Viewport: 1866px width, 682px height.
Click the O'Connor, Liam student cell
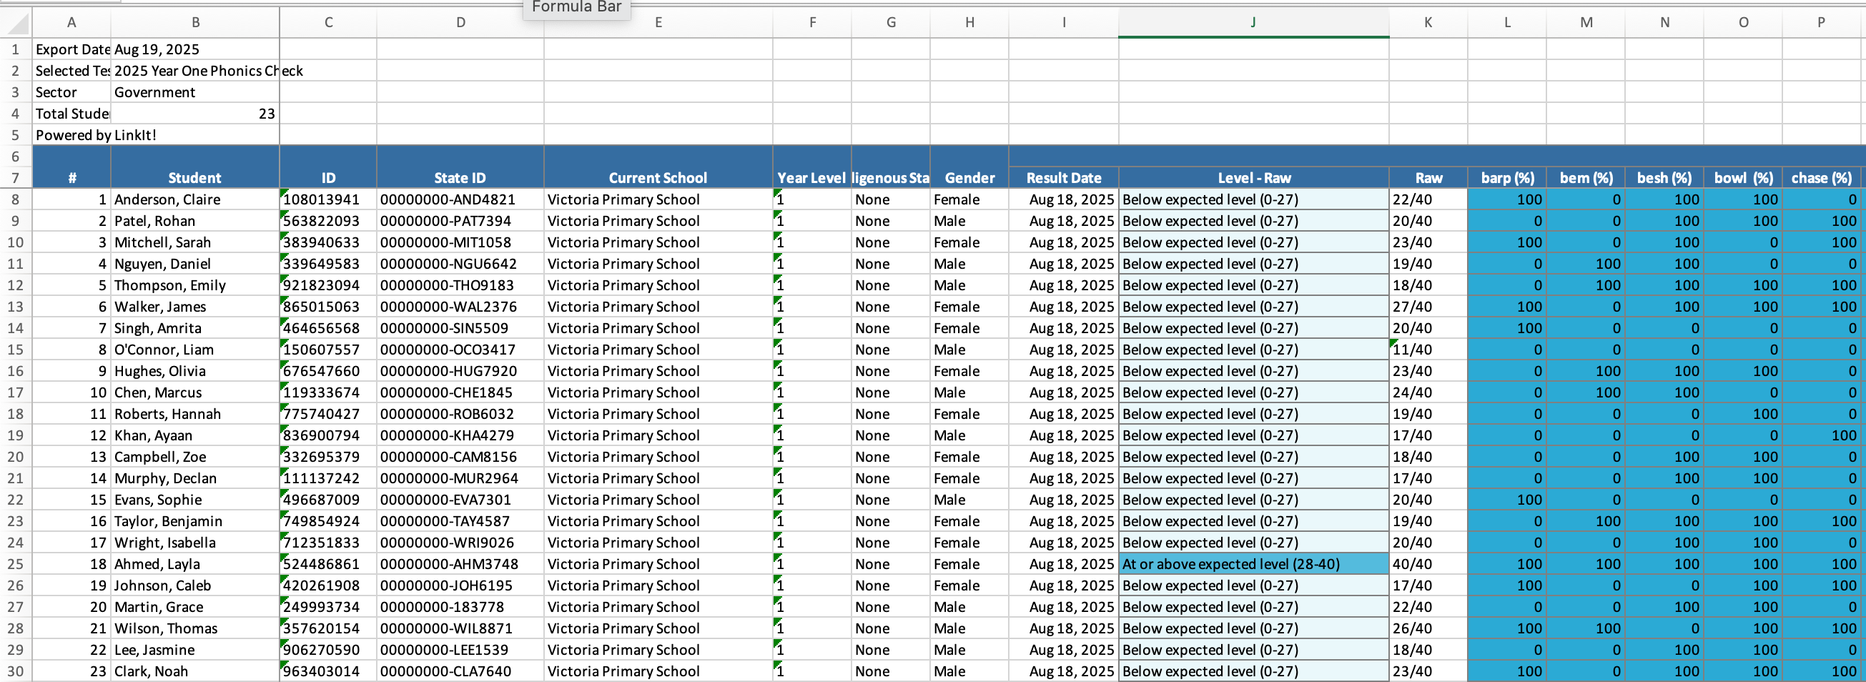194,350
